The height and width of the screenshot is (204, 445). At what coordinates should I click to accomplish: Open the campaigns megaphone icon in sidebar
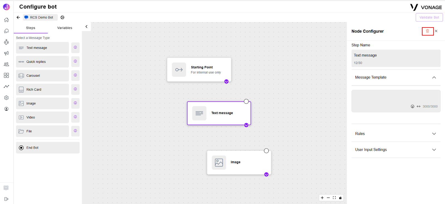click(x=6, y=53)
